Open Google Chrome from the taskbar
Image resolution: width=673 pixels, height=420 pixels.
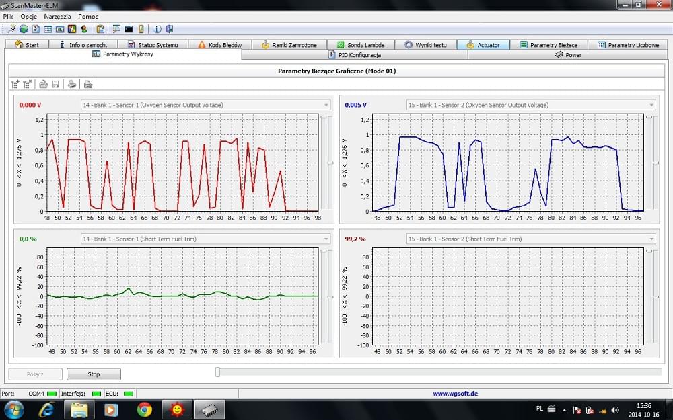coord(145,410)
